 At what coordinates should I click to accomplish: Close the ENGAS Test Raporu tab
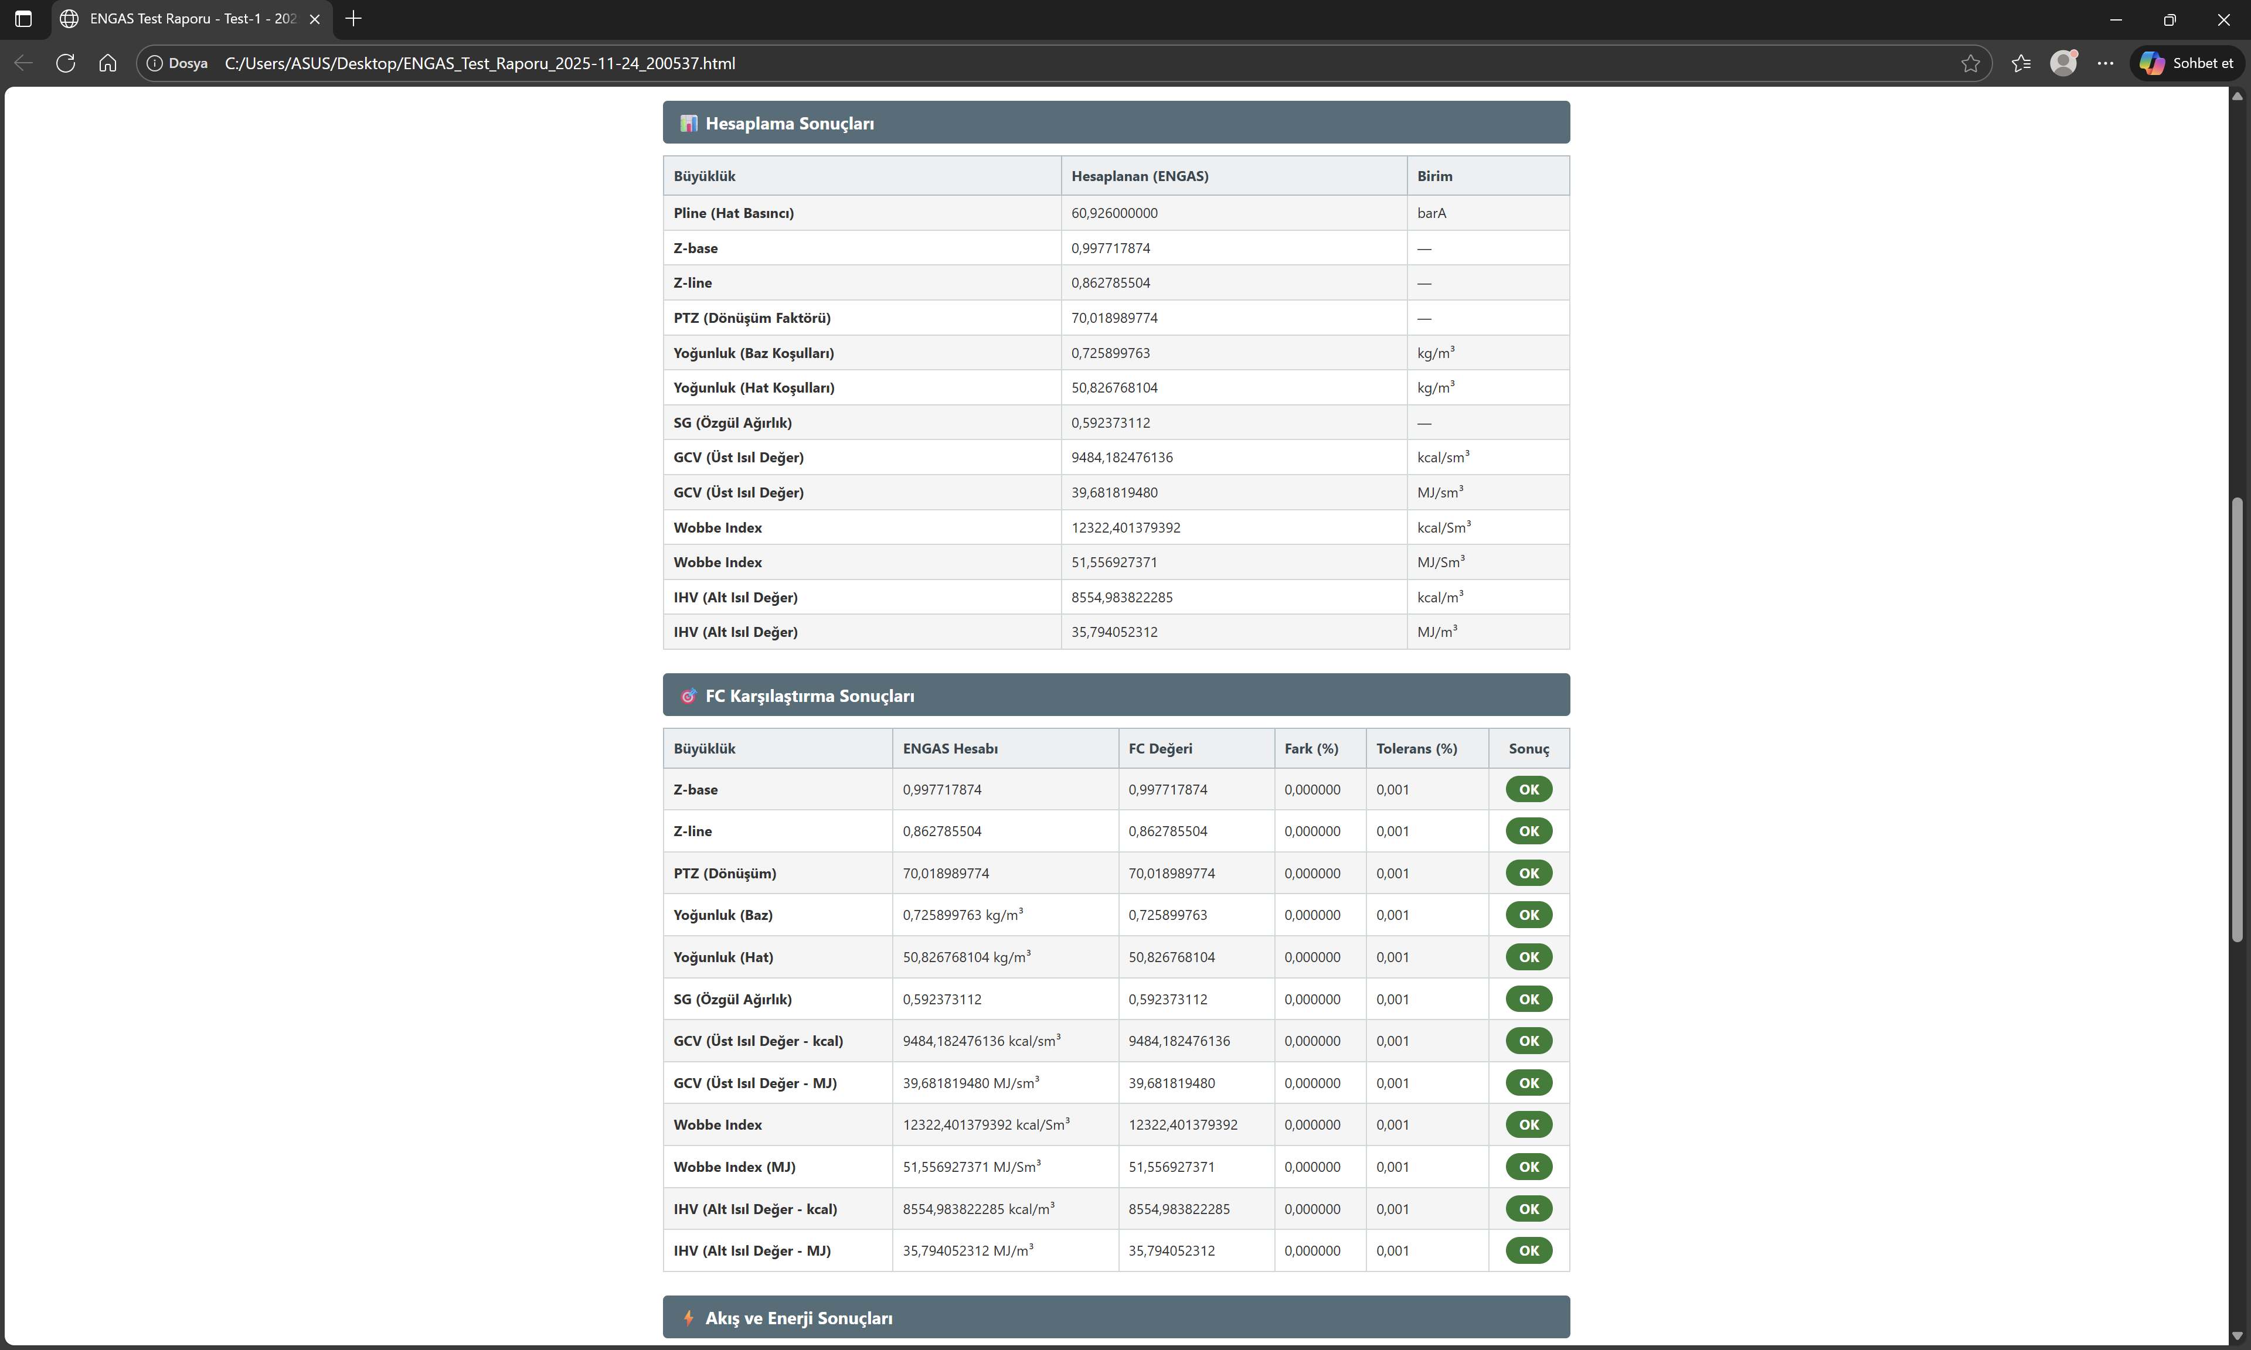click(x=315, y=18)
